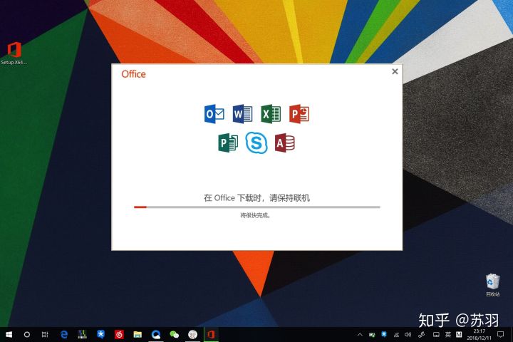Click the Access icon in Office installer

[x=284, y=142]
